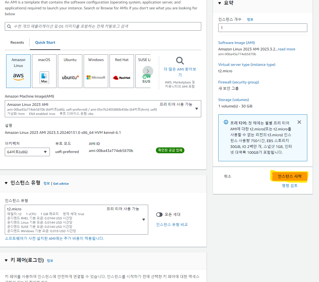Image resolution: width=319 pixels, height=282 pixels.
Task: Click t2.micro value in summary panel
Action: click(x=225, y=71)
